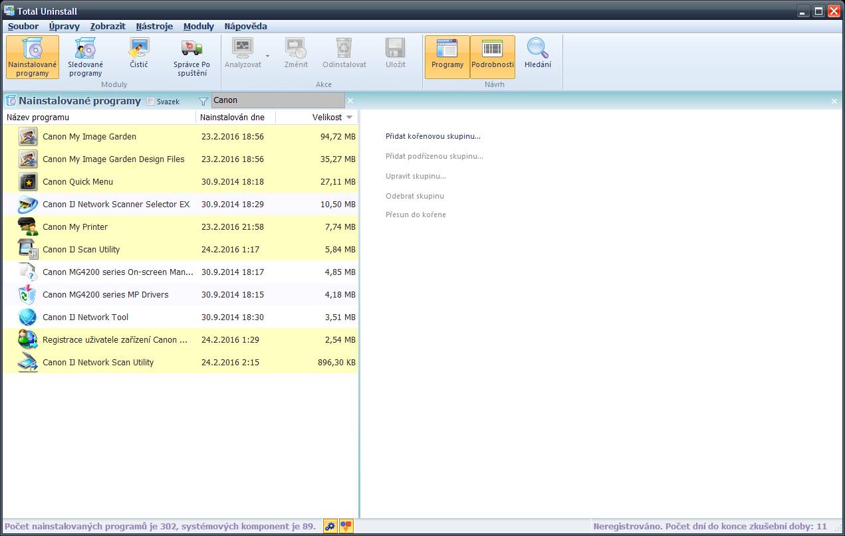This screenshot has height=536, width=845.
Task: Select Canon MG4200 series MP Drivers name
Action: click(x=106, y=294)
